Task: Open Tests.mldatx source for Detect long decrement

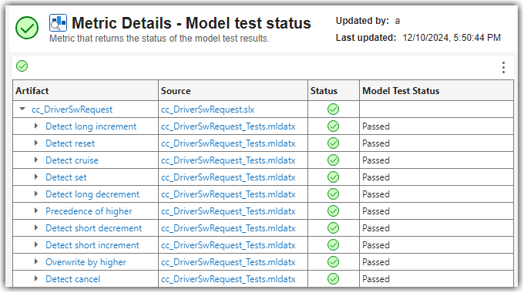Action: (228, 194)
